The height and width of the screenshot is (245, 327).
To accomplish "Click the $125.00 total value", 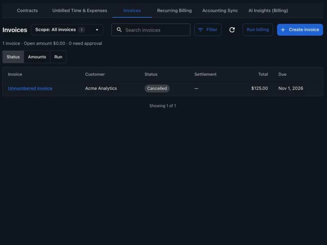I will click(260, 88).
